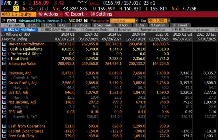Open Settings in the red toolbar

click(101, 14)
